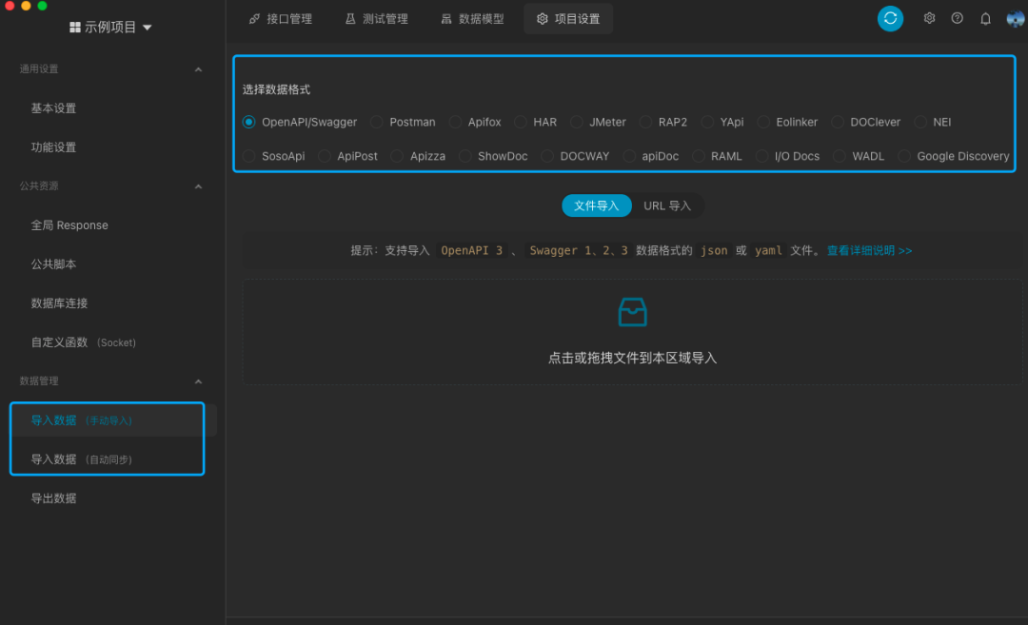This screenshot has width=1028, height=625.
Task: Select the DOCWAY format radio
Action: pyautogui.click(x=546, y=156)
